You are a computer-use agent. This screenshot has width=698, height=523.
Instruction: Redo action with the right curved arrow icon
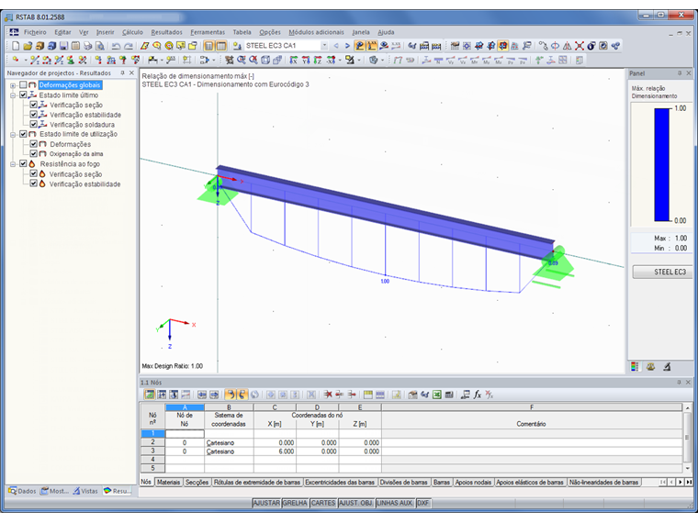129,46
